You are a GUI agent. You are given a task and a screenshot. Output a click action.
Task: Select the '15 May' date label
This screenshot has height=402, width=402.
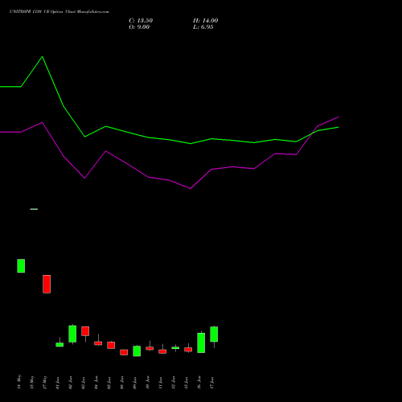[x=31, y=382]
